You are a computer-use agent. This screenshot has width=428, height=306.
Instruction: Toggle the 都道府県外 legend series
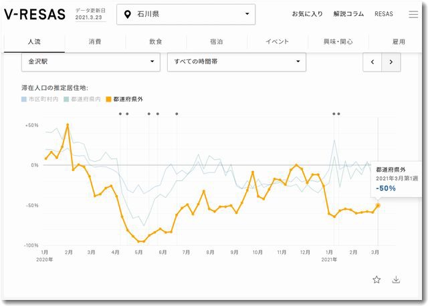pos(124,99)
